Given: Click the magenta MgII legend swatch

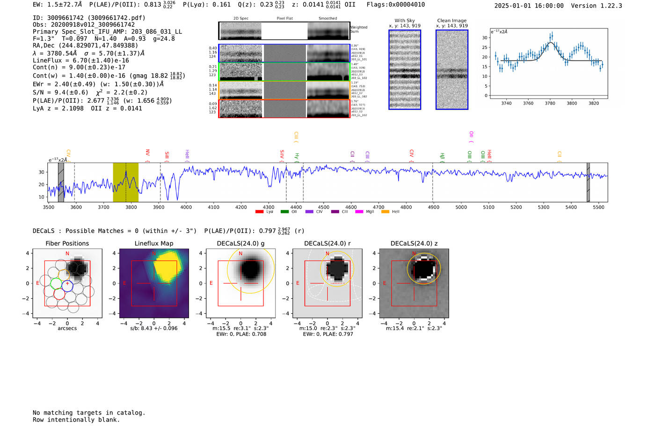Looking at the screenshot, I should pyautogui.click(x=359, y=212).
